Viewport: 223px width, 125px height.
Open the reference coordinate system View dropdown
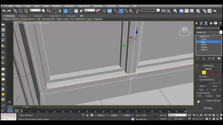tap(90, 10)
